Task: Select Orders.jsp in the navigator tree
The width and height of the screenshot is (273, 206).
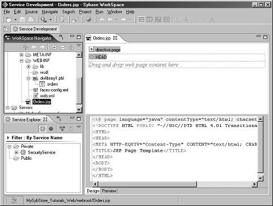Action: 42,102
